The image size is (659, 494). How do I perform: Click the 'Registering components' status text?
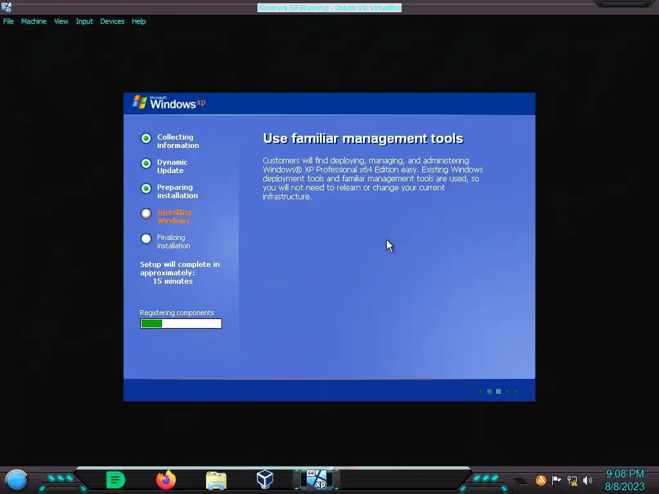point(176,313)
